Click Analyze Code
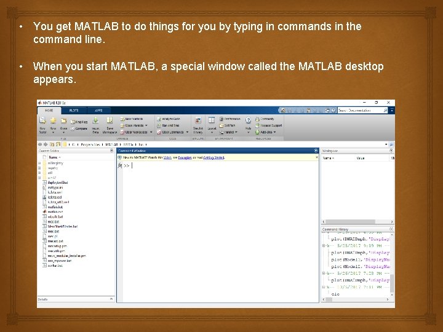Viewport: 443px width, 332px height. click(169, 119)
